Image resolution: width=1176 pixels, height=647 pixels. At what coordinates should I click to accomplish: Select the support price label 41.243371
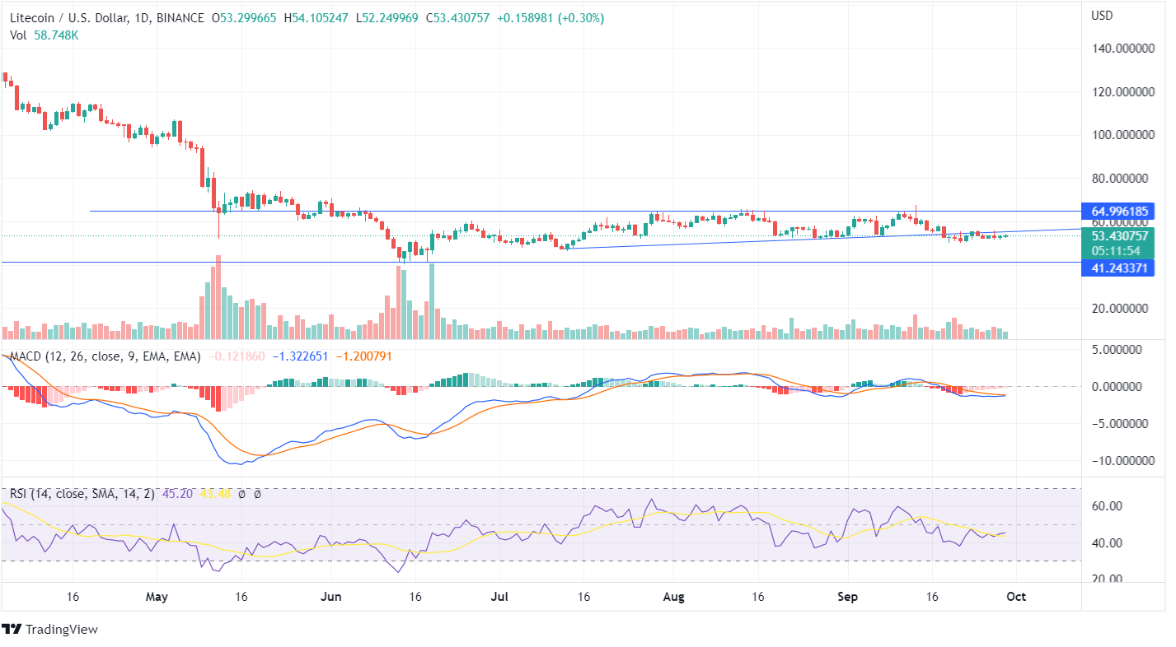click(1121, 268)
